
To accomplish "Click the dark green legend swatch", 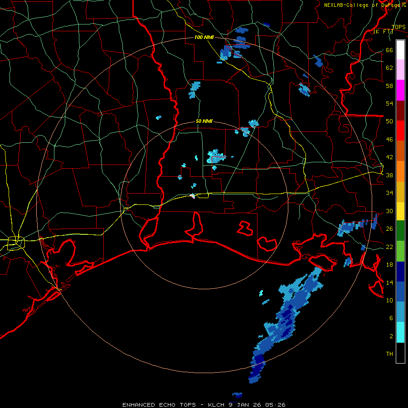I will 400,231.
